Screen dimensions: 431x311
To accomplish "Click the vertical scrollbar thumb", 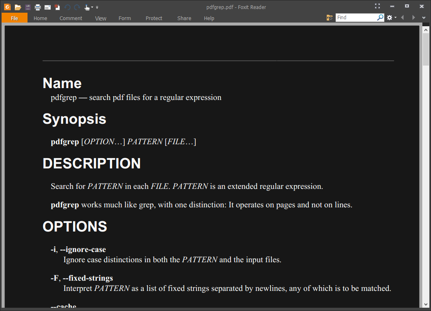I will pyautogui.click(x=426, y=50).
